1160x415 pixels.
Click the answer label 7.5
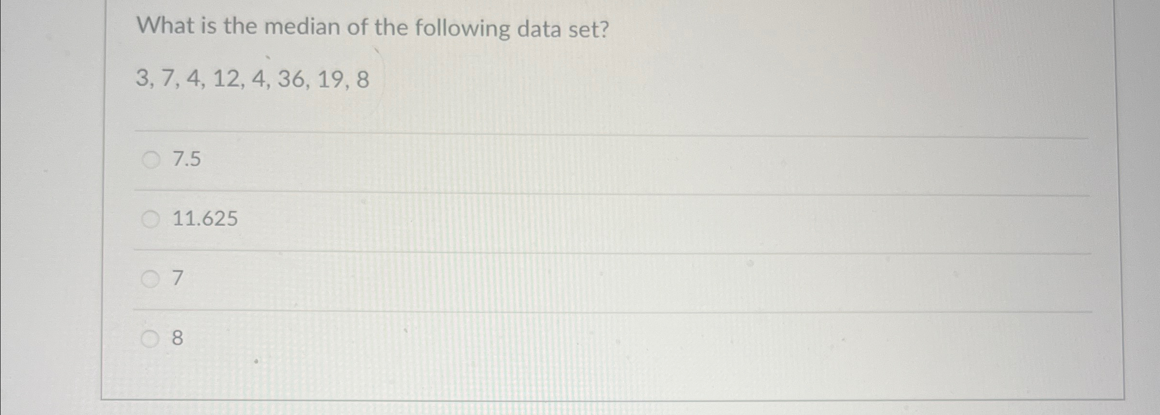point(185,158)
